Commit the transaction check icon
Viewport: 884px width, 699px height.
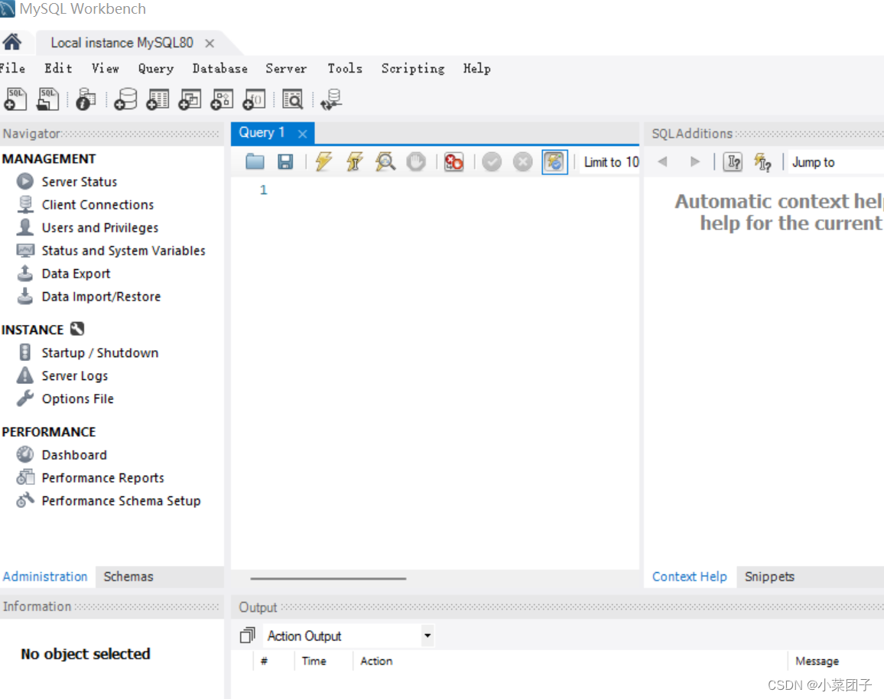point(492,162)
